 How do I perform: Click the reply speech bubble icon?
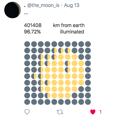pos(27,112)
